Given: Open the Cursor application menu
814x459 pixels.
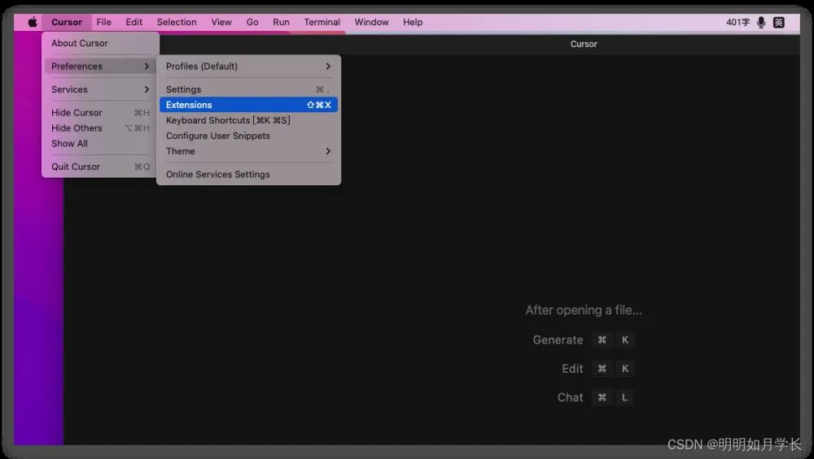Looking at the screenshot, I should [x=67, y=22].
